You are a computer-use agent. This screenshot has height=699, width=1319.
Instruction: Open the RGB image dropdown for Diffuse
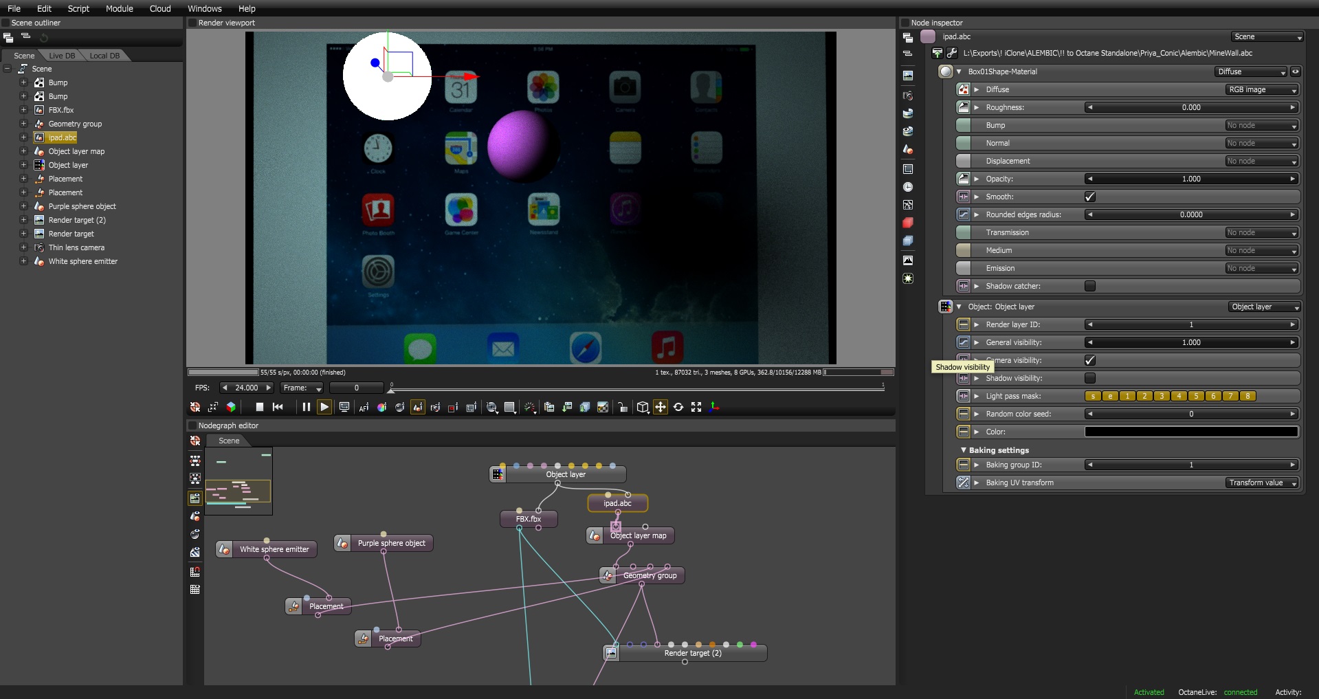[1262, 89]
